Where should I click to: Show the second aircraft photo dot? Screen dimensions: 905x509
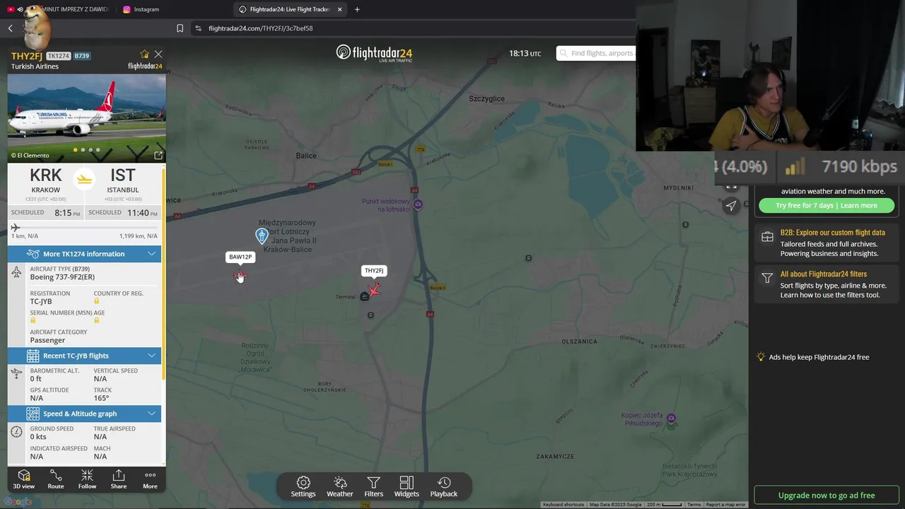click(83, 150)
